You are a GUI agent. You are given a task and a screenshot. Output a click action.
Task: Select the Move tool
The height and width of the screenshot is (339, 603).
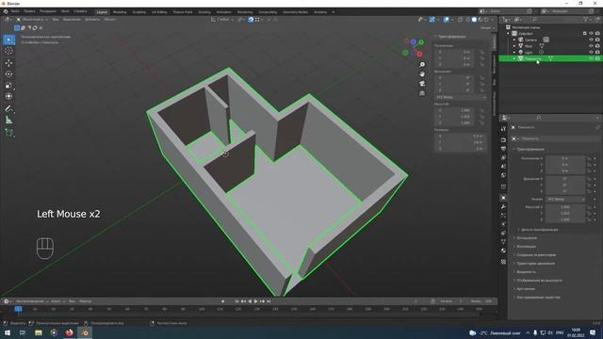click(x=8, y=63)
